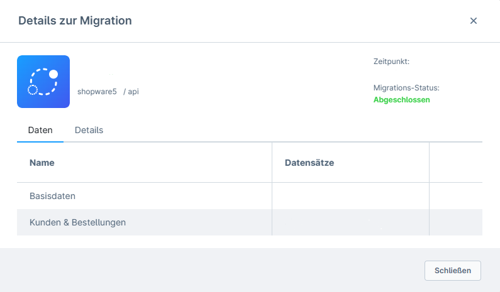500x292 pixels.
Task: Open the Details tab
Action: pos(89,130)
